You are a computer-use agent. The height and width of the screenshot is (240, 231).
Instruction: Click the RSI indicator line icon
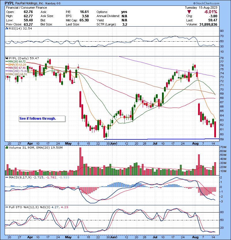(7, 28)
